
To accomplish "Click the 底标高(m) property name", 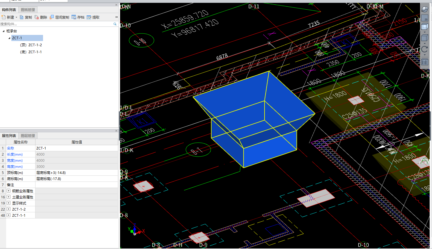I will pyautogui.click(x=15, y=179).
